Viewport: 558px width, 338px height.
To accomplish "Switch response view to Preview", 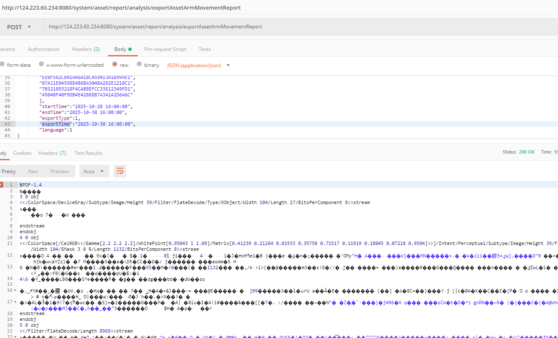I will (x=60, y=172).
